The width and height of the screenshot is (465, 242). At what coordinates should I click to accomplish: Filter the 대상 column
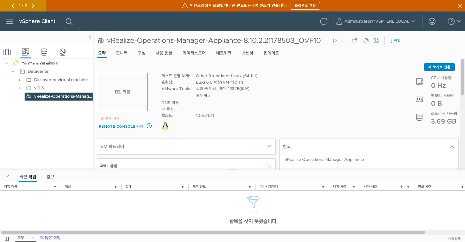pyautogui.click(x=116, y=187)
